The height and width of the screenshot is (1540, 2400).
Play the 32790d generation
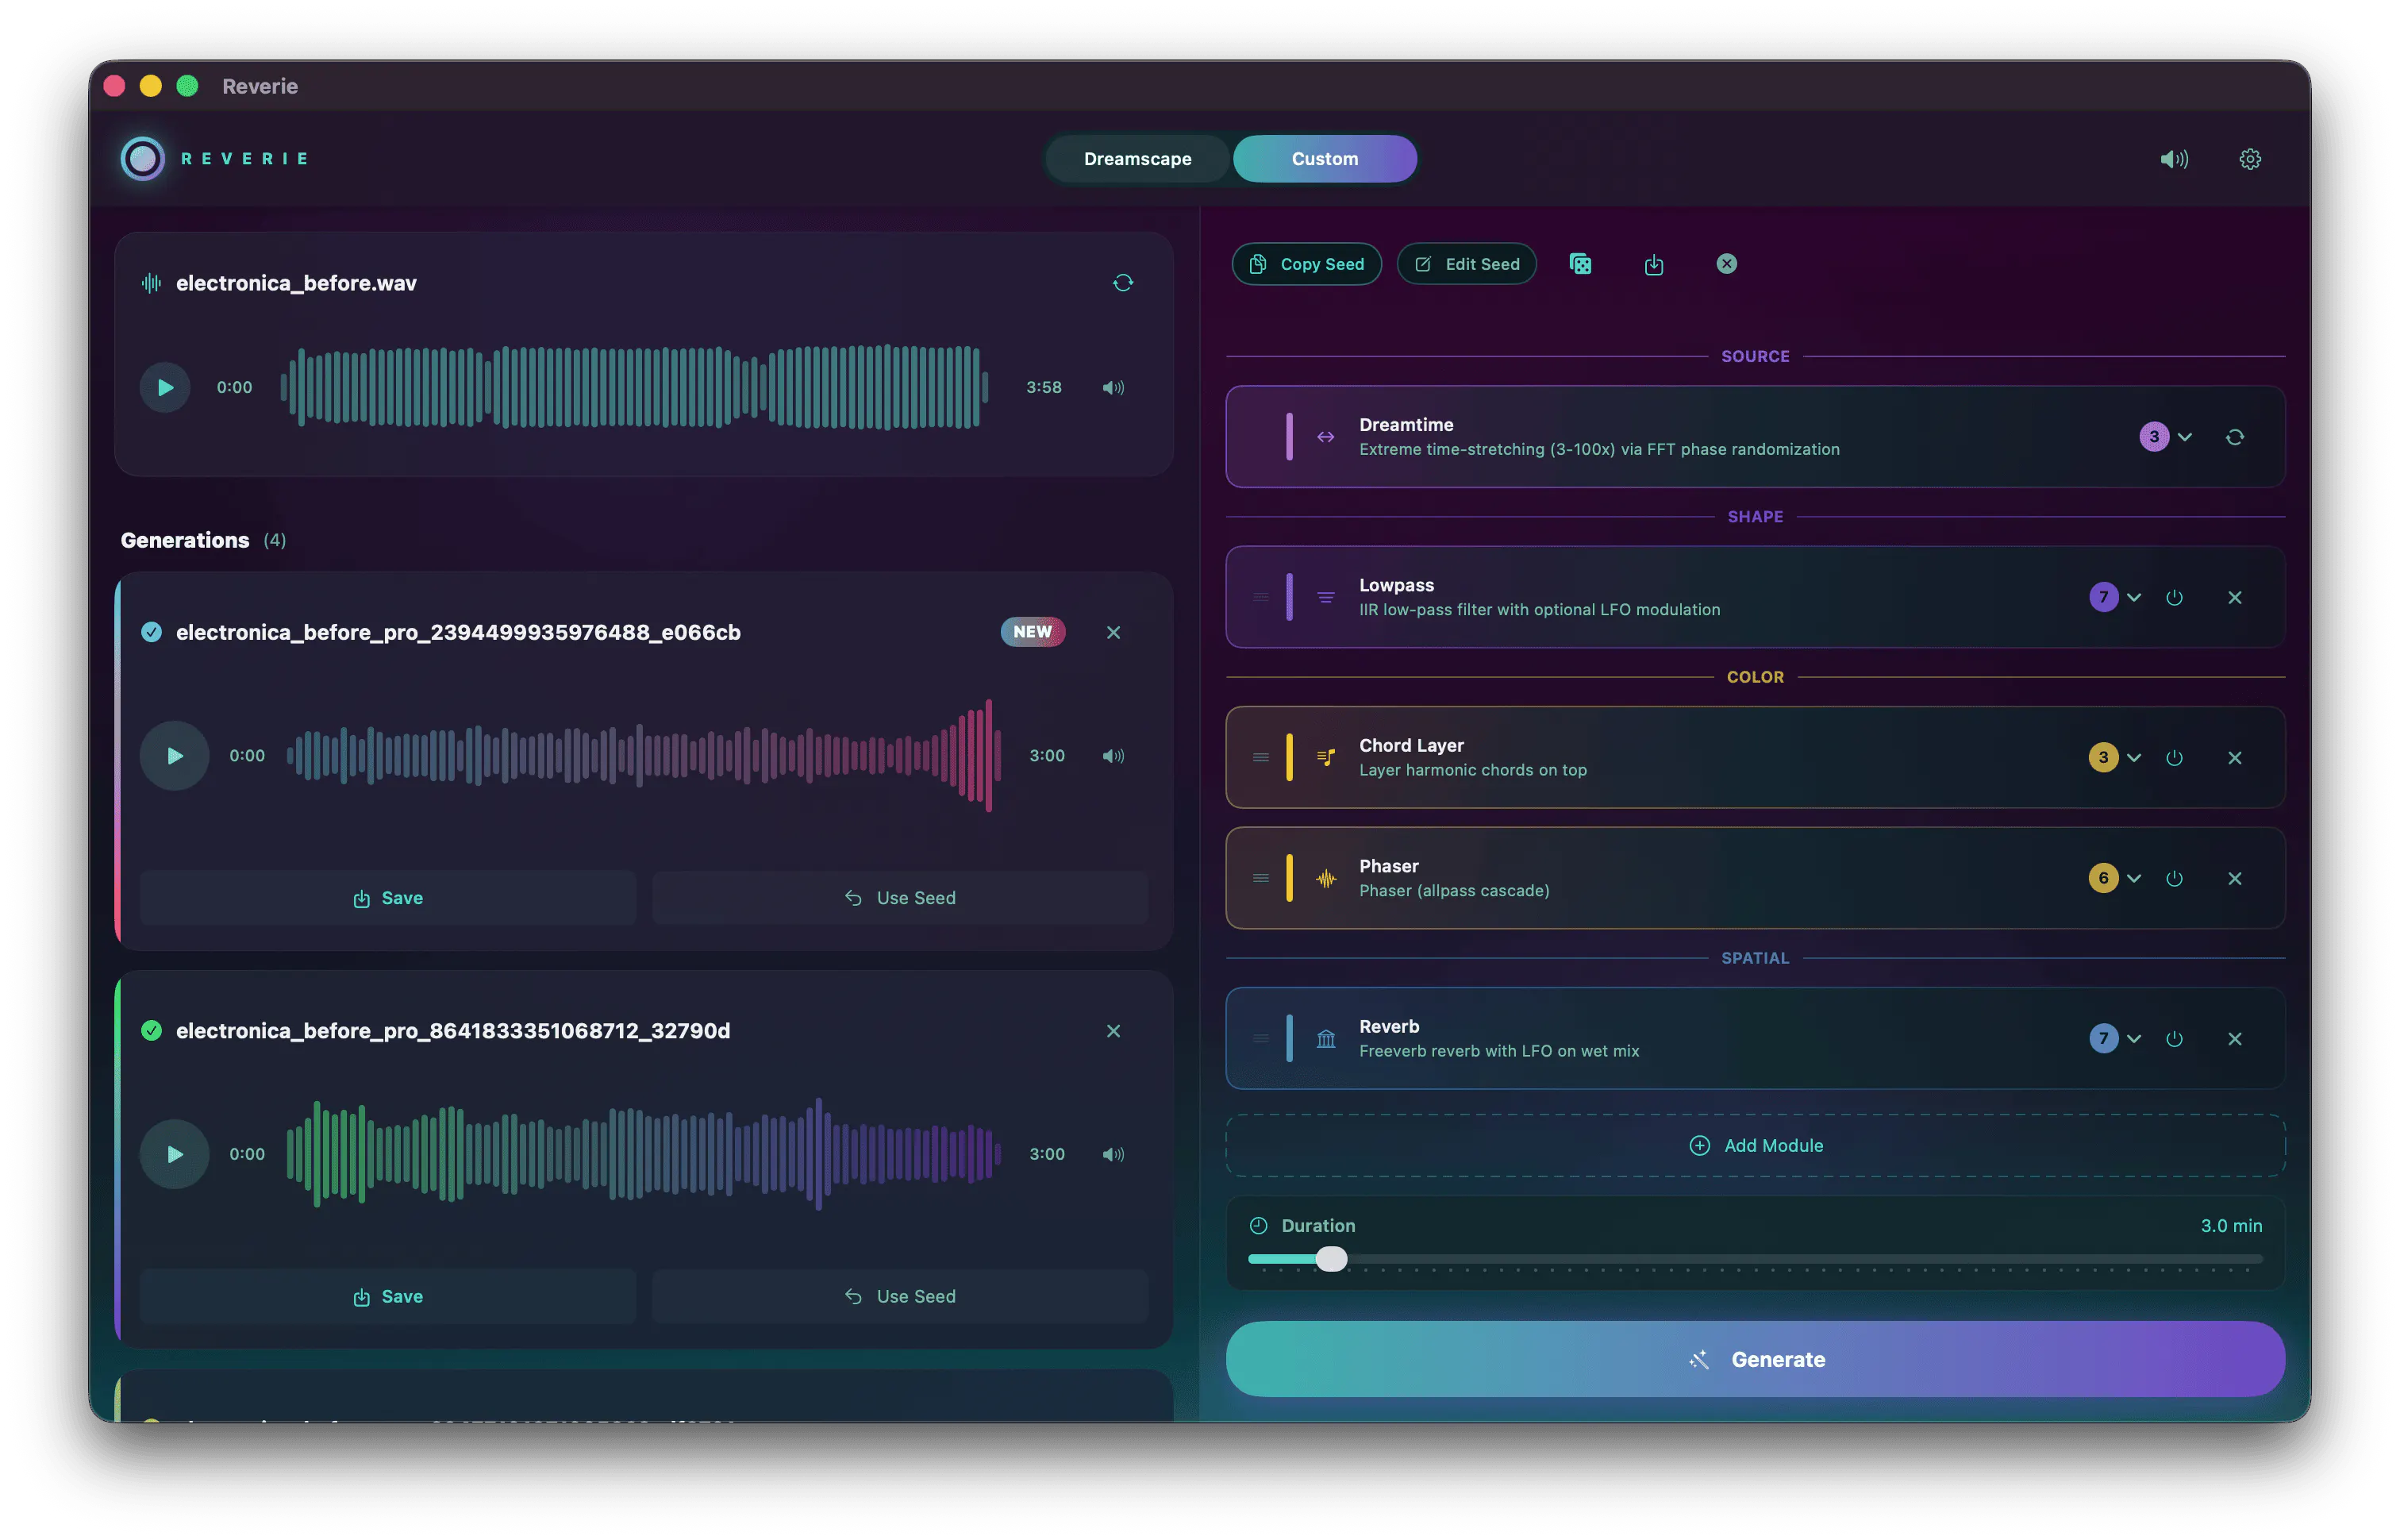174,1153
